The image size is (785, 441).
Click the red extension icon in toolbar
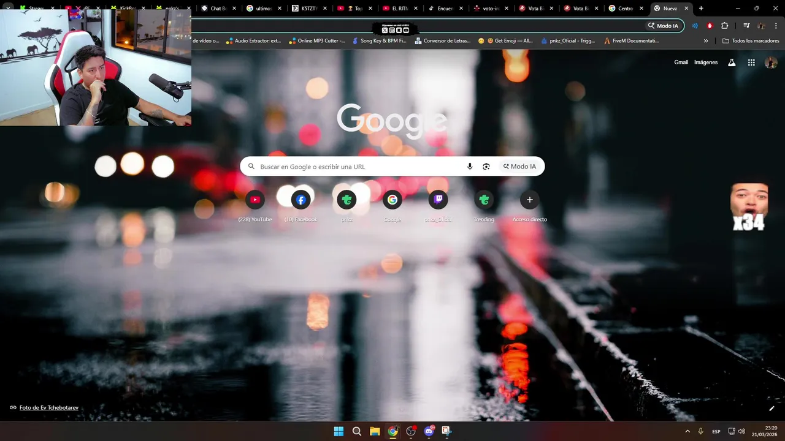point(710,26)
